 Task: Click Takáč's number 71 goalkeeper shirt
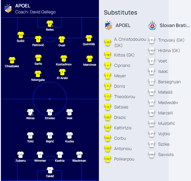tap(50, 170)
